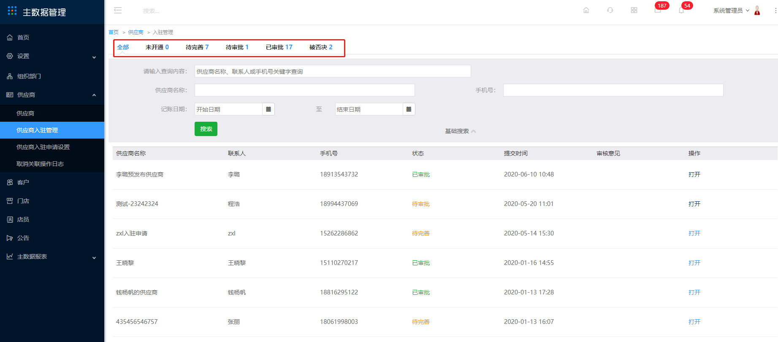This screenshot has height=342, width=778.
Task: Click timestamp 2020-06-10 10:48
Action: 529,174
